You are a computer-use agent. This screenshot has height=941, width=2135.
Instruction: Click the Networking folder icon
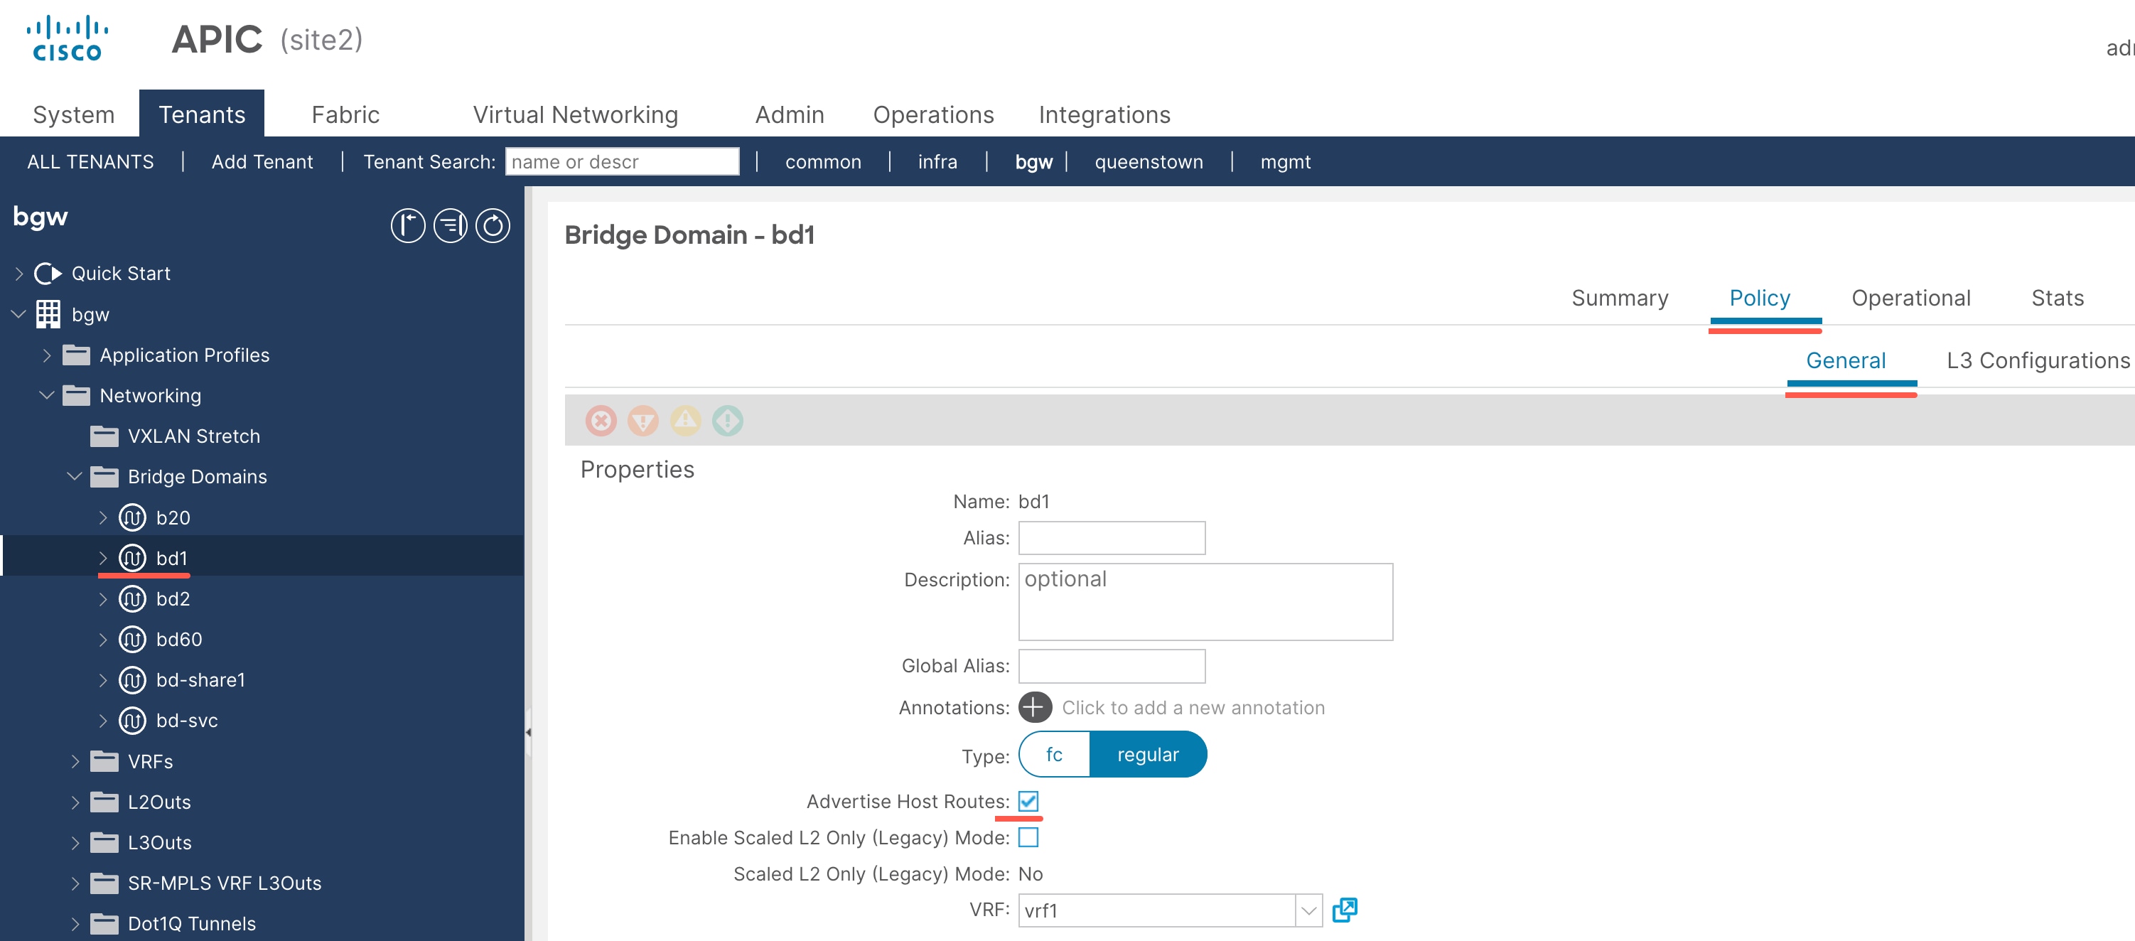(x=76, y=395)
